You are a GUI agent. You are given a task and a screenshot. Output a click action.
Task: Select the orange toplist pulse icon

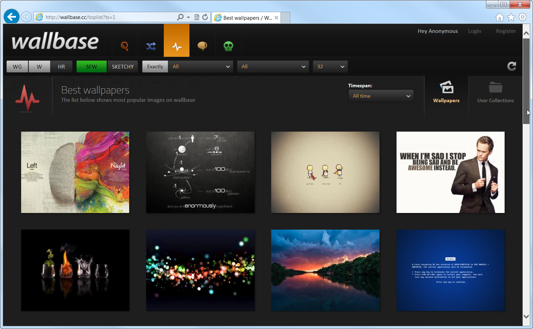pos(177,46)
